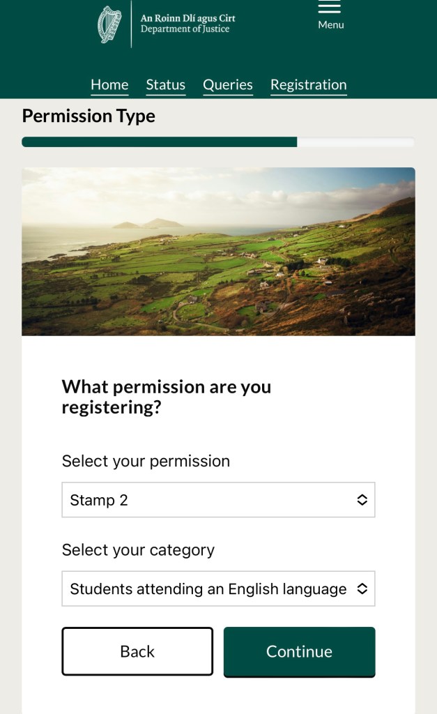437x714 pixels.
Task: Click the Department of Justice title text
Action: [x=187, y=24]
